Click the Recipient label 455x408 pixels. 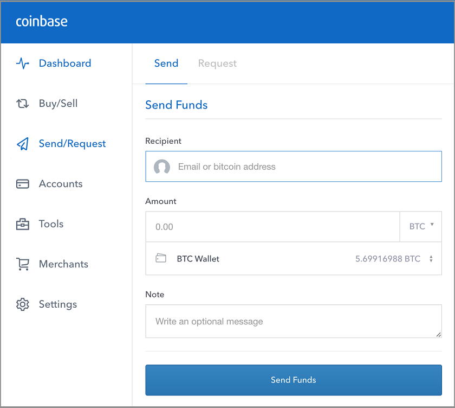pyautogui.click(x=164, y=141)
